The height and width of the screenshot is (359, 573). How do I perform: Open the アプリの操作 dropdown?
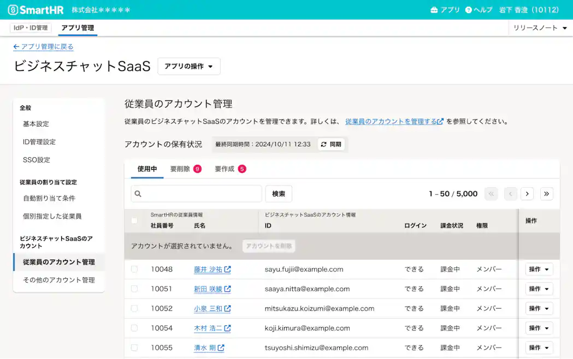coord(188,66)
